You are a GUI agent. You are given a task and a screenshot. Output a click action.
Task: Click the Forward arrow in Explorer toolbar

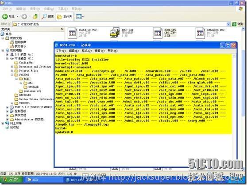(x=24, y=16)
